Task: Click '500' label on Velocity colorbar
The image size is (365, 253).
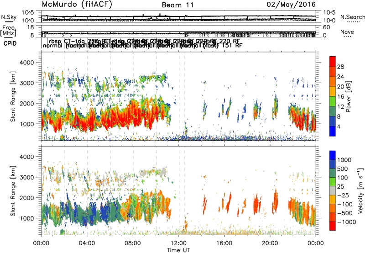Action: (343, 169)
